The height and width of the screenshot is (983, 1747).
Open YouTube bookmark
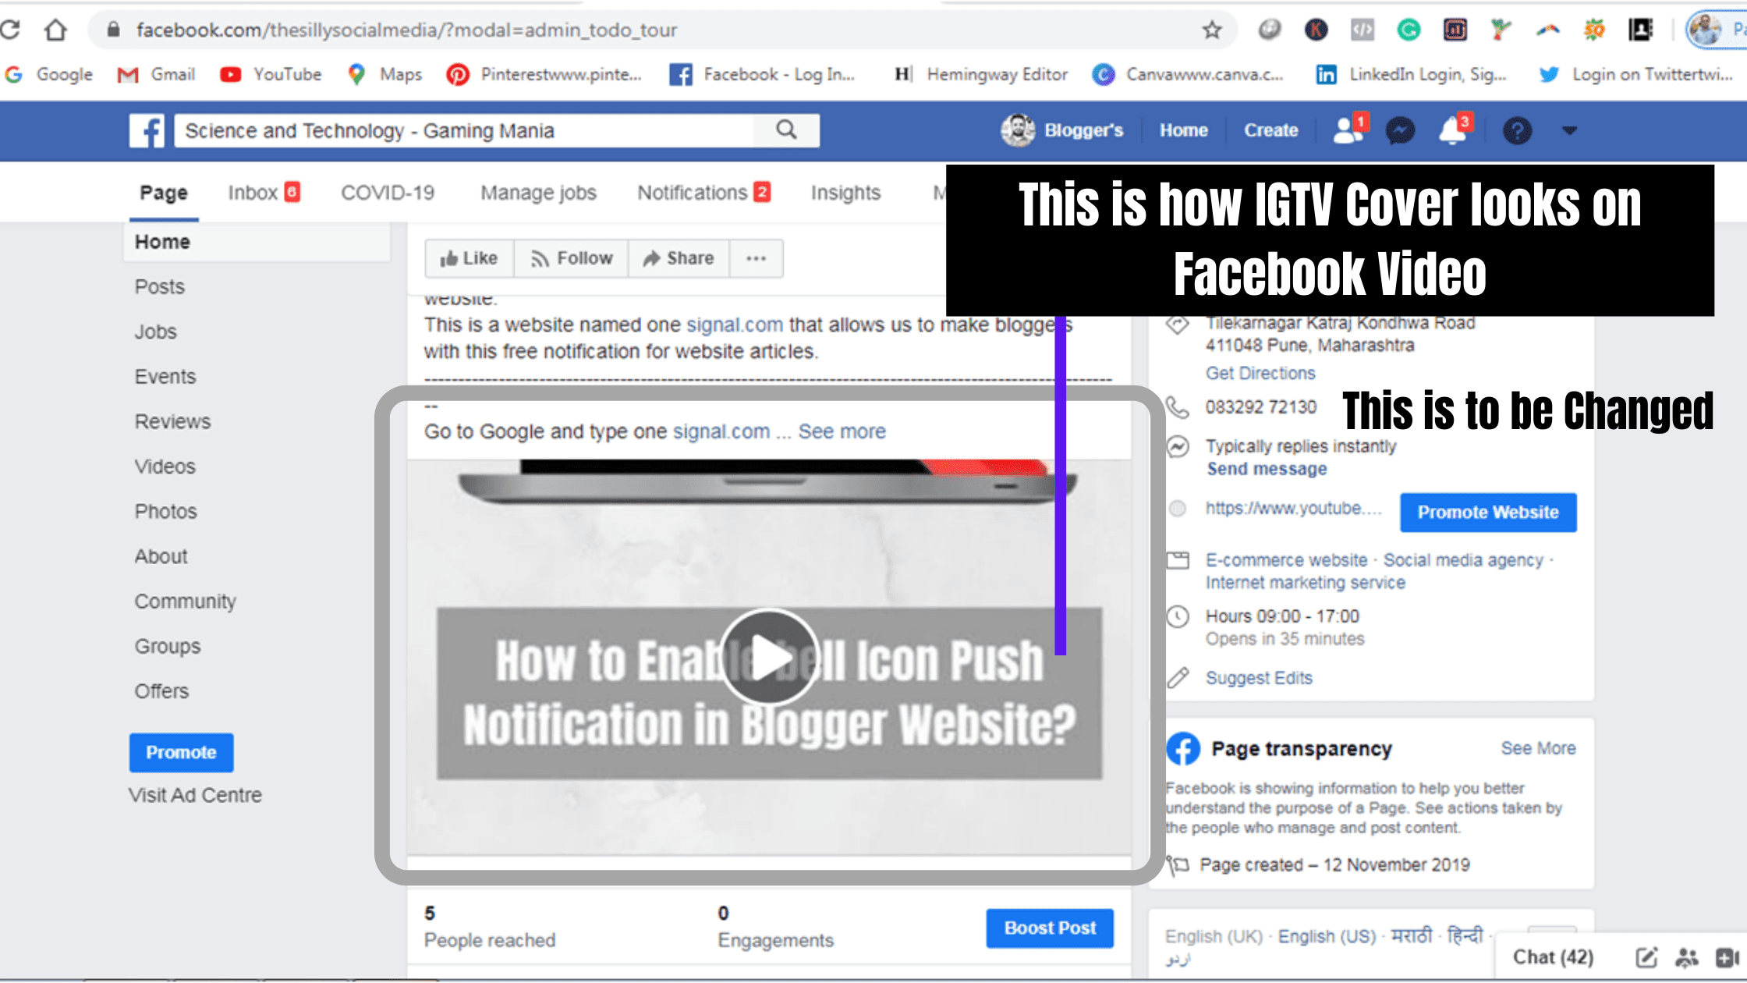(x=271, y=74)
